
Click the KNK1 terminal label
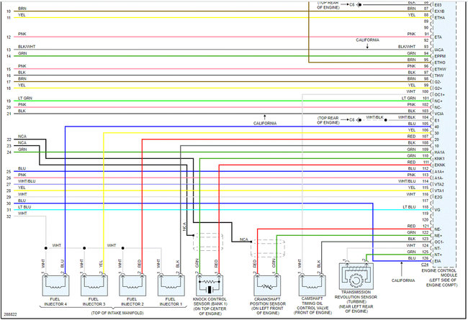click(439, 159)
